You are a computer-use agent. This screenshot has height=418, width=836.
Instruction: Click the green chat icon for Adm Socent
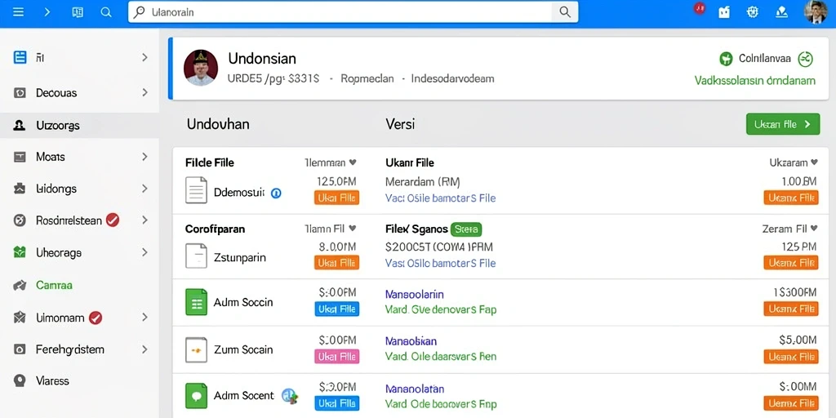coord(196,396)
